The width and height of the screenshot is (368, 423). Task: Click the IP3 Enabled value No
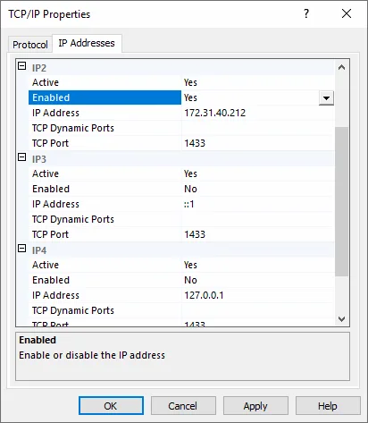tap(190, 189)
